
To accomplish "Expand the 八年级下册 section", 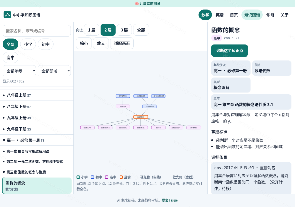I will tap(37, 106).
